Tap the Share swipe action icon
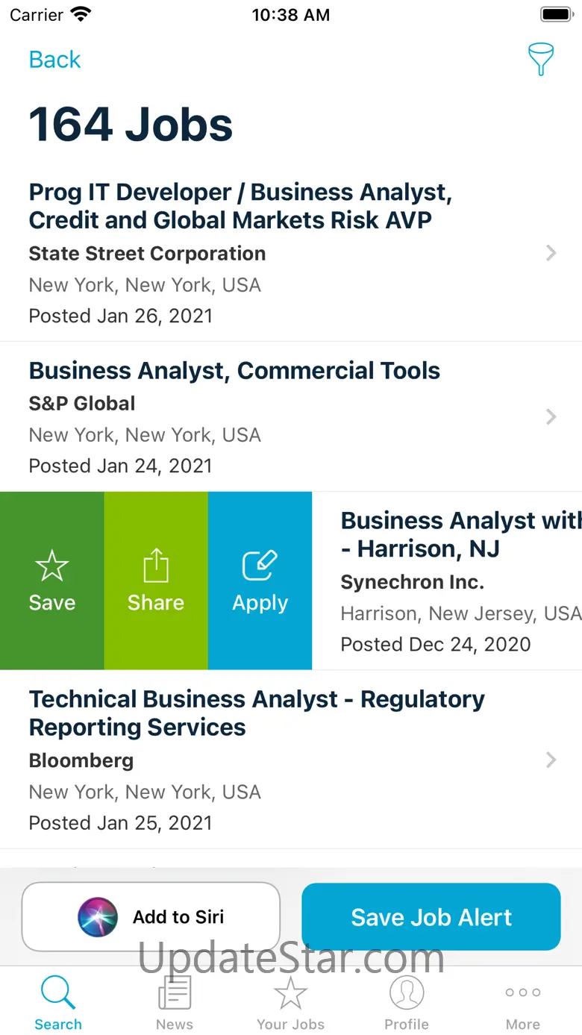 pyautogui.click(x=155, y=567)
